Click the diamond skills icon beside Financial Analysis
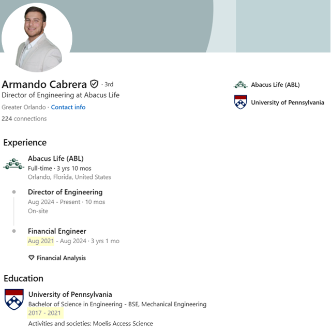Viewport: 331px width, 331px height. pos(31,258)
